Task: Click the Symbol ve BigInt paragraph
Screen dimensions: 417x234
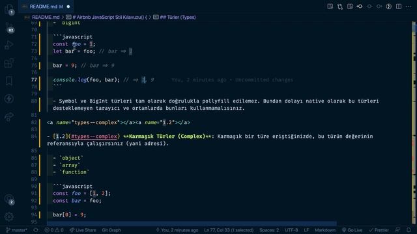Action: (216, 105)
